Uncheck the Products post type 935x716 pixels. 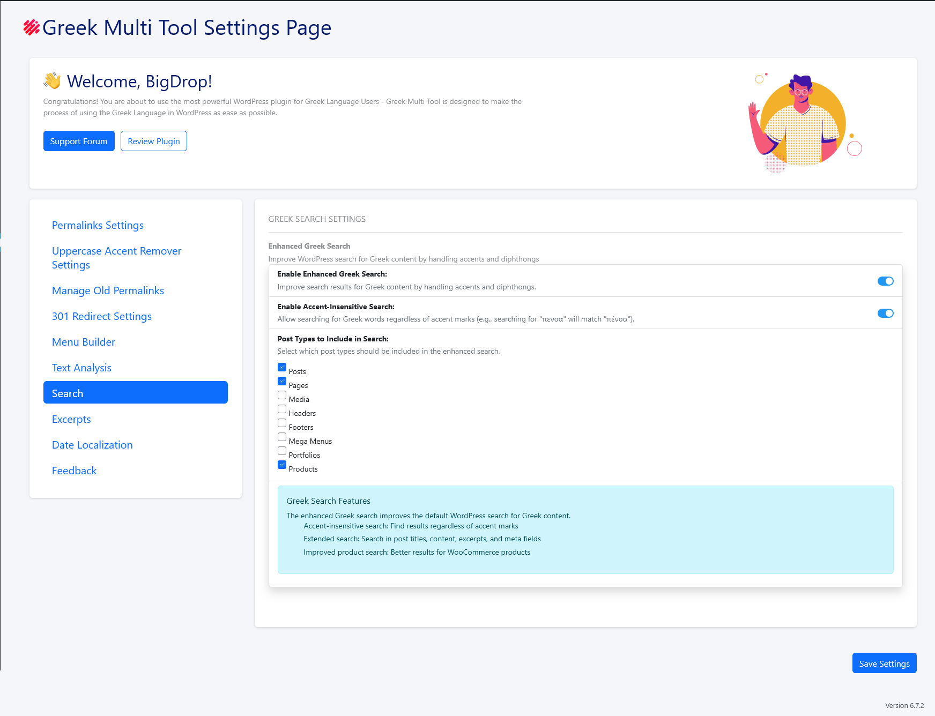(x=281, y=465)
